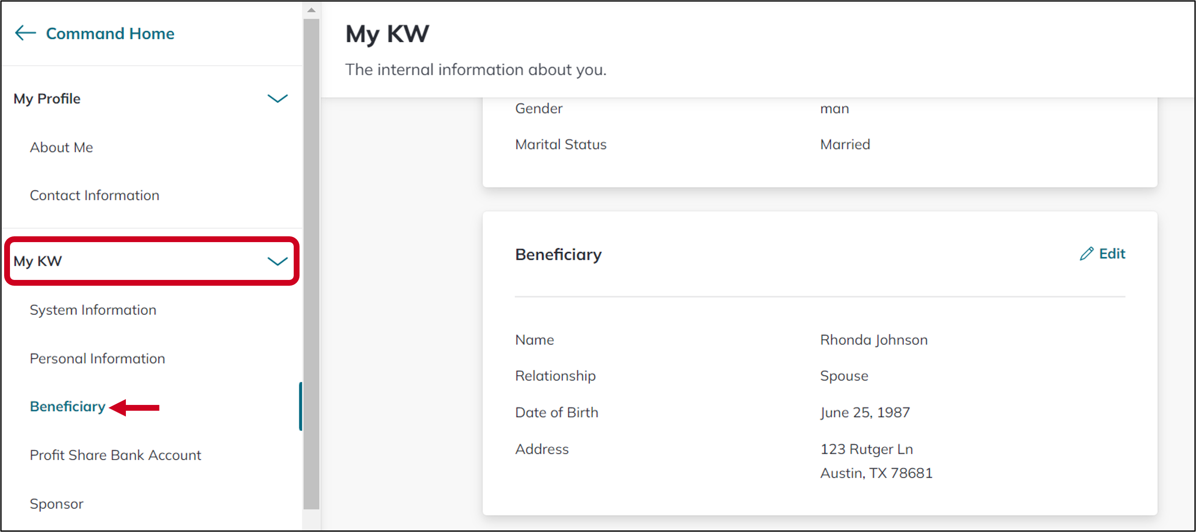
Task: Click the back arrow beside Command Home
Action: coord(25,33)
